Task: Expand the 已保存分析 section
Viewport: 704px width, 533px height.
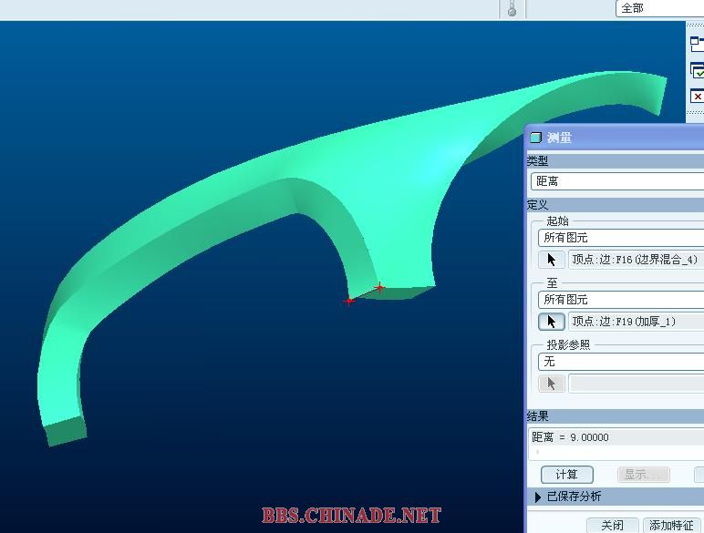Action: point(539,497)
